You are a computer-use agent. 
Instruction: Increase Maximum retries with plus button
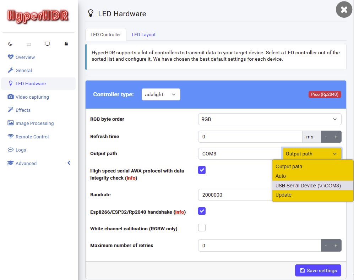click(336, 246)
